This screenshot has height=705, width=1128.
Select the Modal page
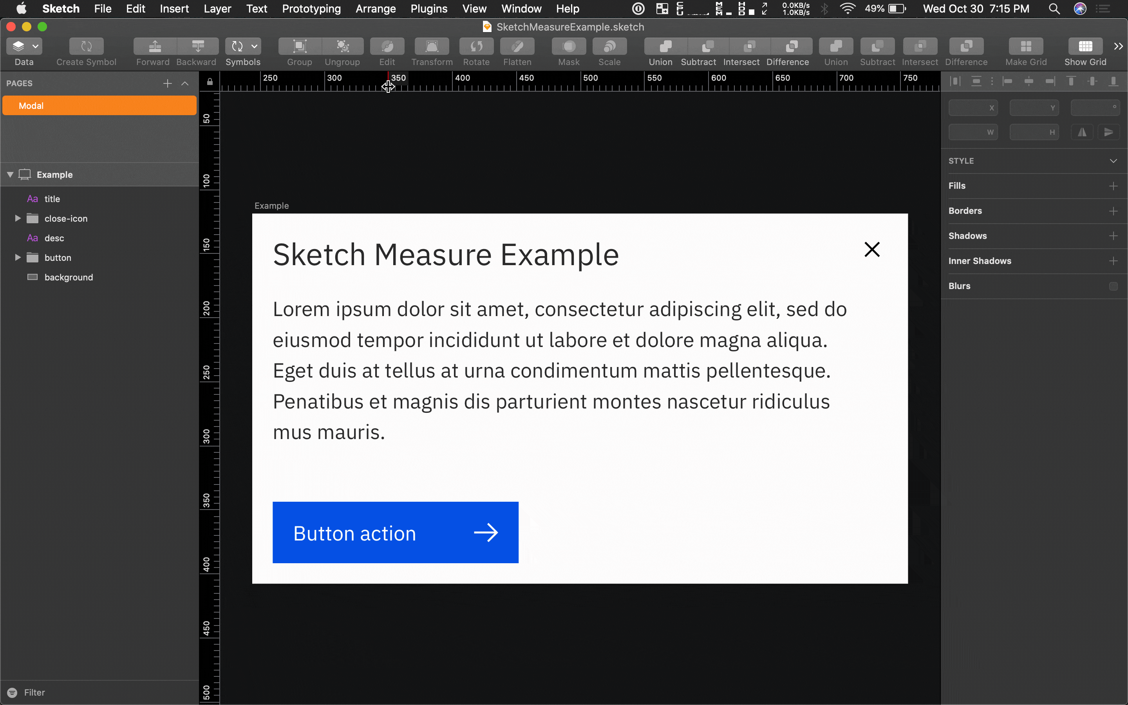coord(99,105)
